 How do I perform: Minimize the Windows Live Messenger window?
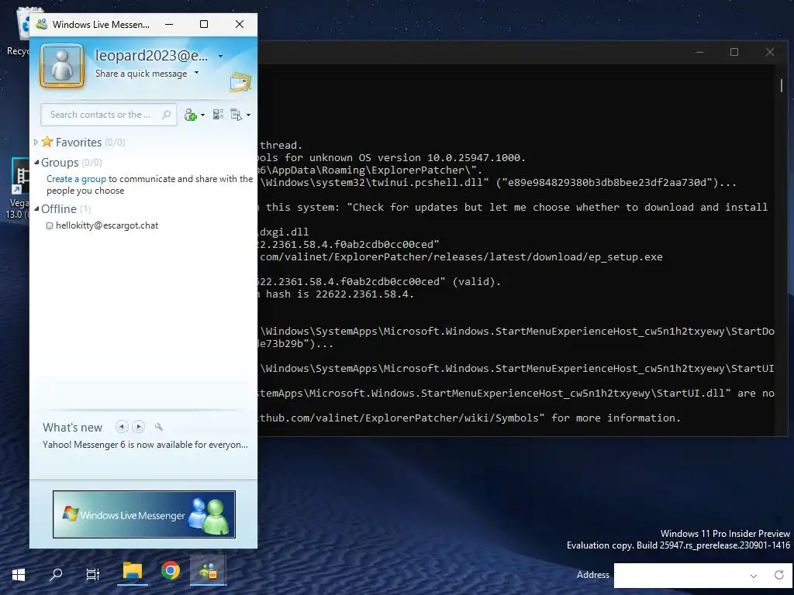pyautogui.click(x=169, y=24)
